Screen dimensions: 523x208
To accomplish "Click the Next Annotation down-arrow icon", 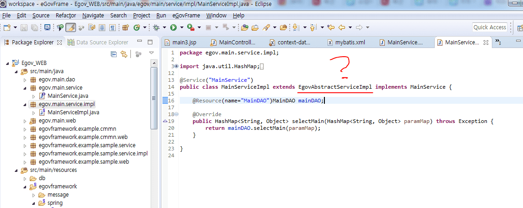I will click(296, 28).
